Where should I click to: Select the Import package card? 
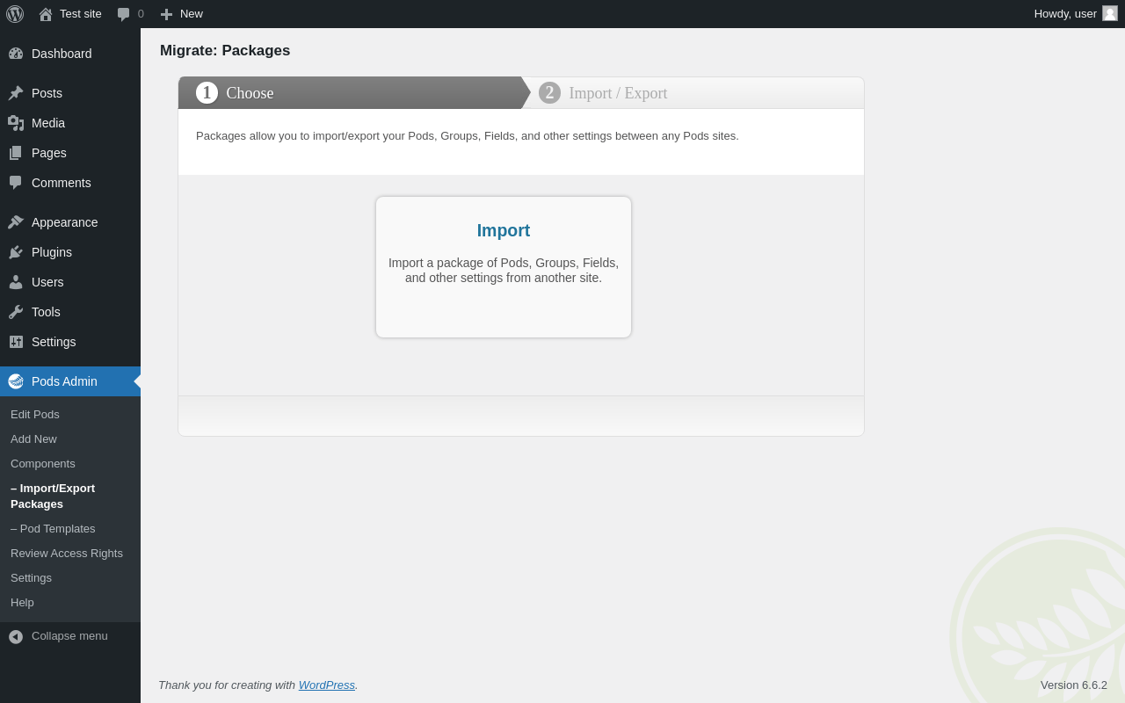click(504, 266)
